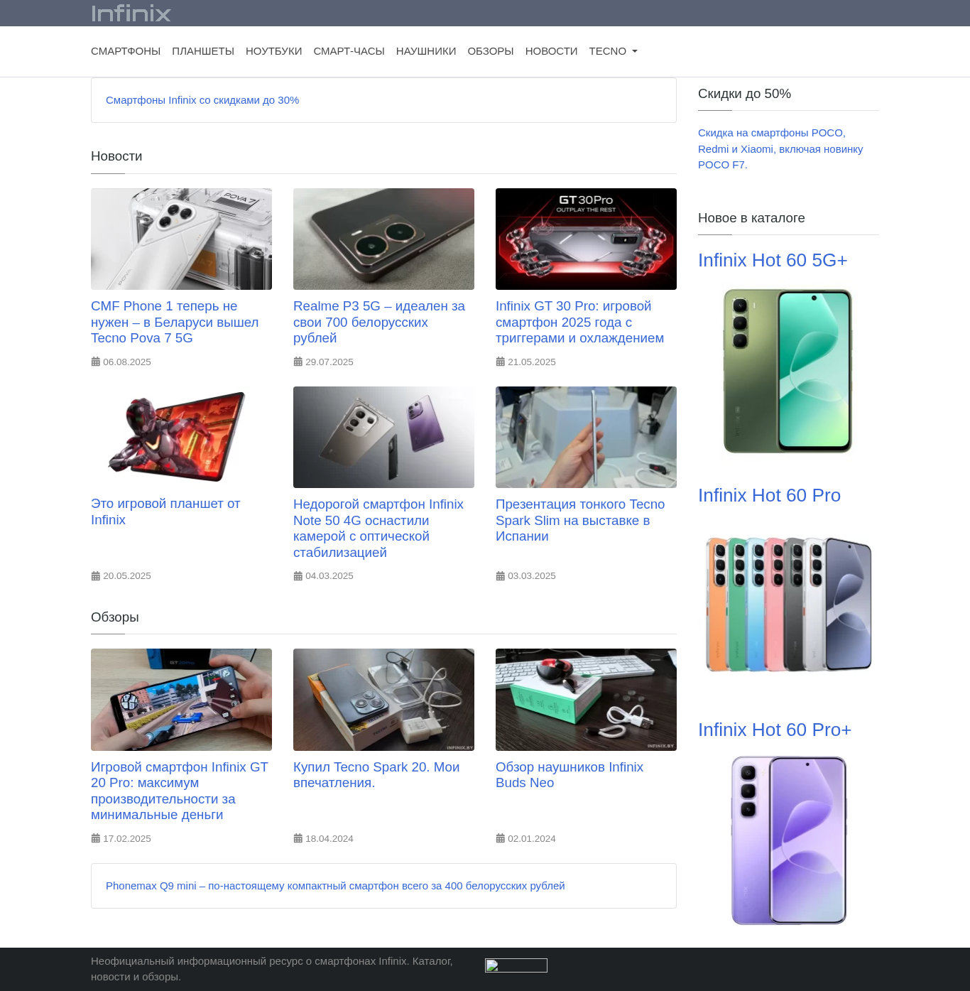Click the gaming tablet thumbnail
970x991 pixels.
[x=181, y=437]
